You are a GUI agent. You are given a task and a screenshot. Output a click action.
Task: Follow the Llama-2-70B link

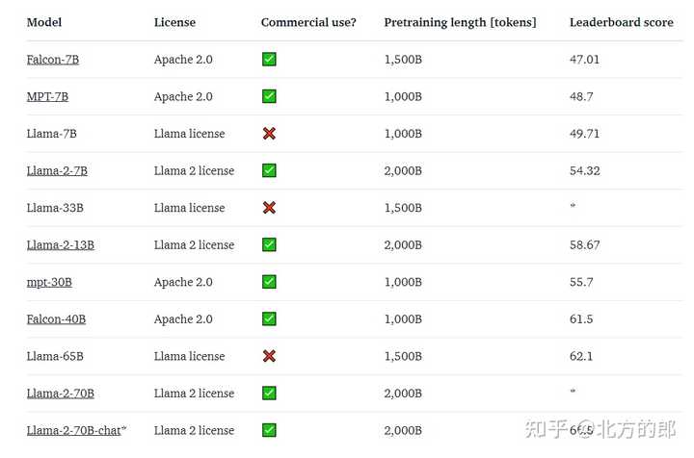click(60, 394)
